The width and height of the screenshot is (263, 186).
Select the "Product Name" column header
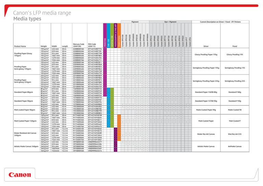click(20, 46)
